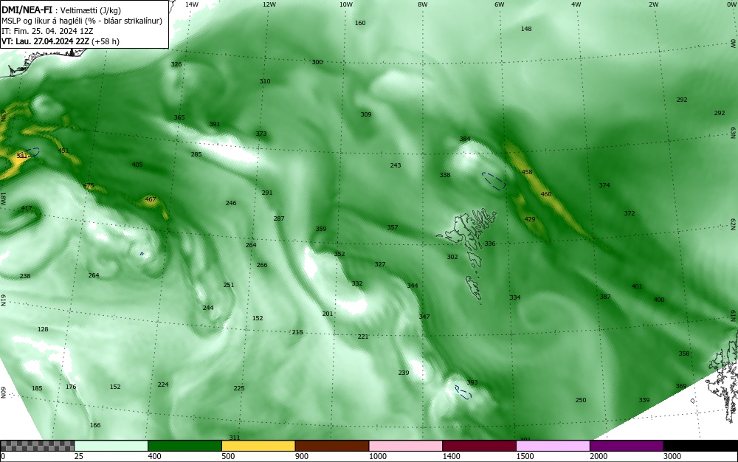Click the map value "475"
The image size is (738, 462).
tap(89, 186)
